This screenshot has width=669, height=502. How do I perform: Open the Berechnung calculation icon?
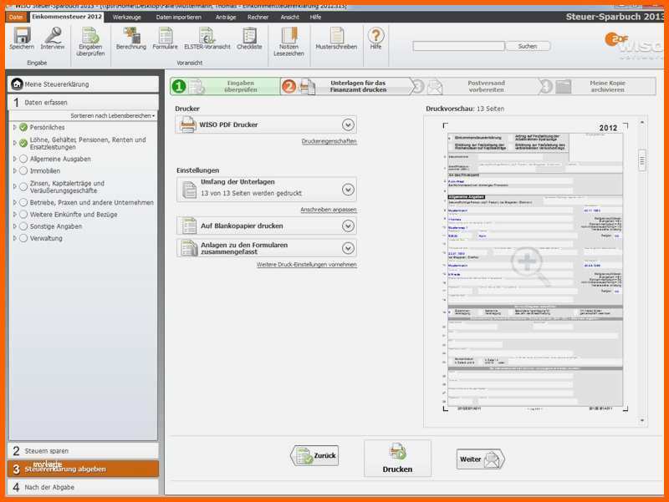coord(131,35)
